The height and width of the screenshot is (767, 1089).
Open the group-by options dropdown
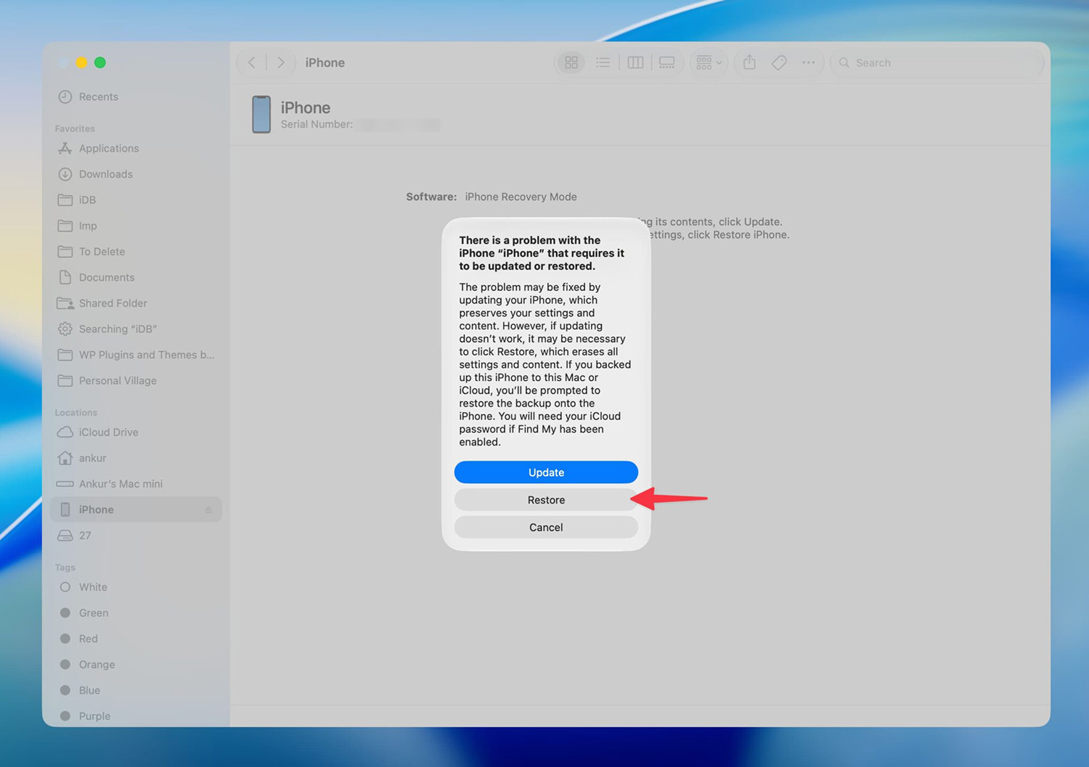click(709, 62)
